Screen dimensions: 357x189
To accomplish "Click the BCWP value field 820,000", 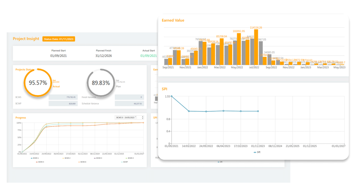I will (x=63, y=104).
